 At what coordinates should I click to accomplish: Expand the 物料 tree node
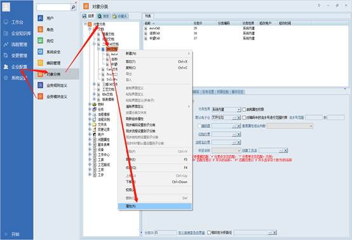click(90, 104)
